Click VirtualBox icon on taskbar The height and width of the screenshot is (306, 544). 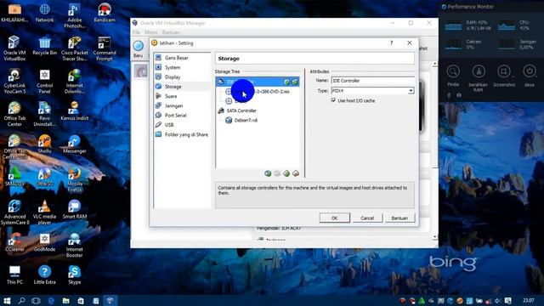click(x=110, y=300)
